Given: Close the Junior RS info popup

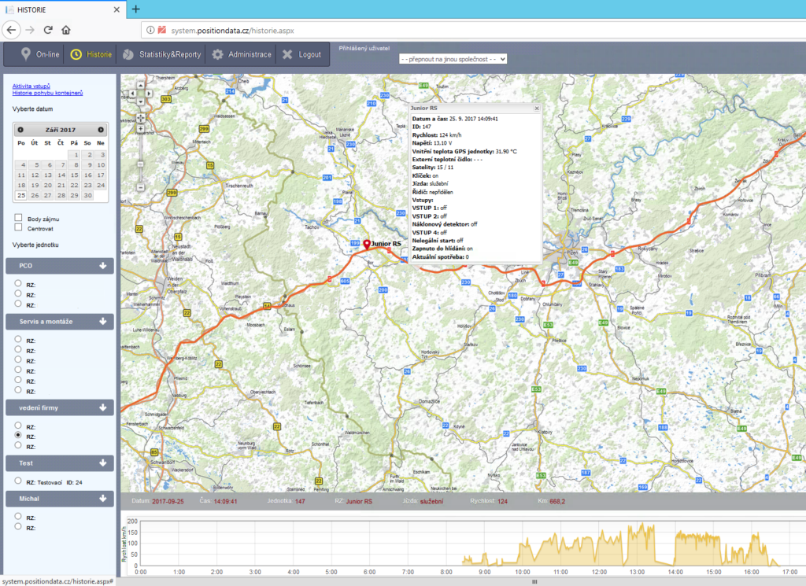Looking at the screenshot, I should pyautogui.click(x=537, y=108).
